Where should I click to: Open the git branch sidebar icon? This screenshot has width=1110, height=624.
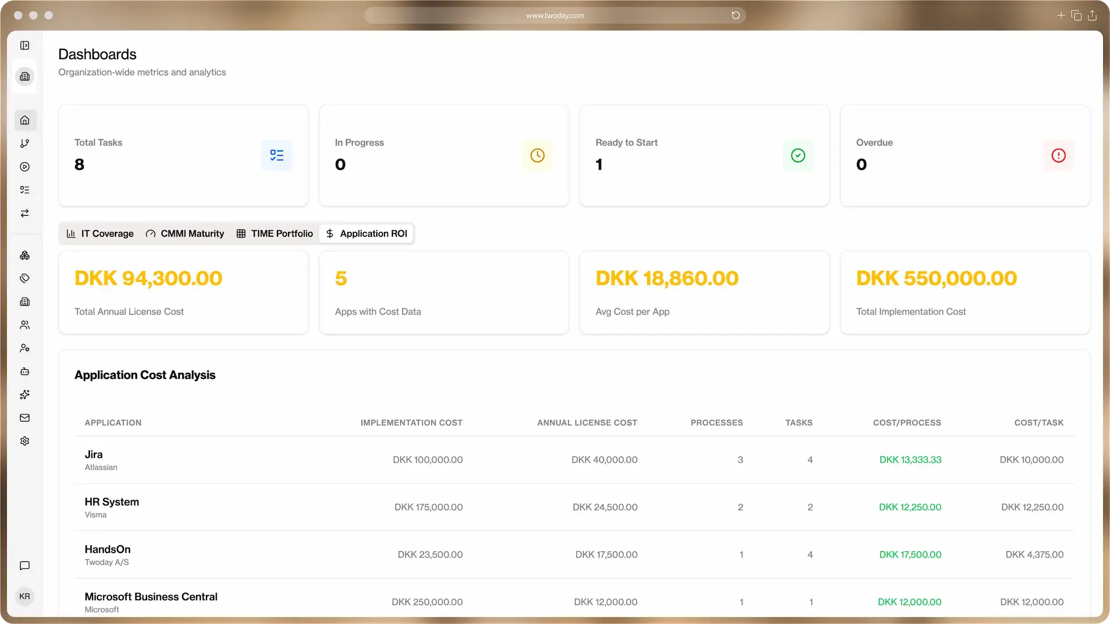25,144
